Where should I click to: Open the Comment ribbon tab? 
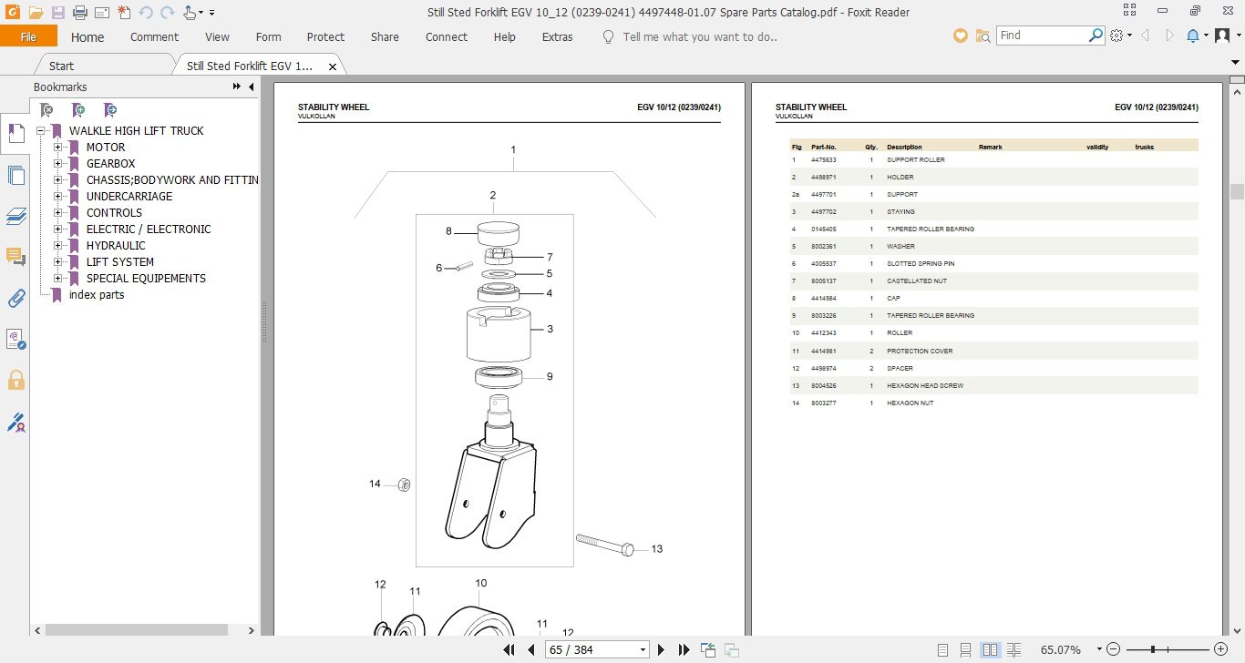[x=154, y=36]
